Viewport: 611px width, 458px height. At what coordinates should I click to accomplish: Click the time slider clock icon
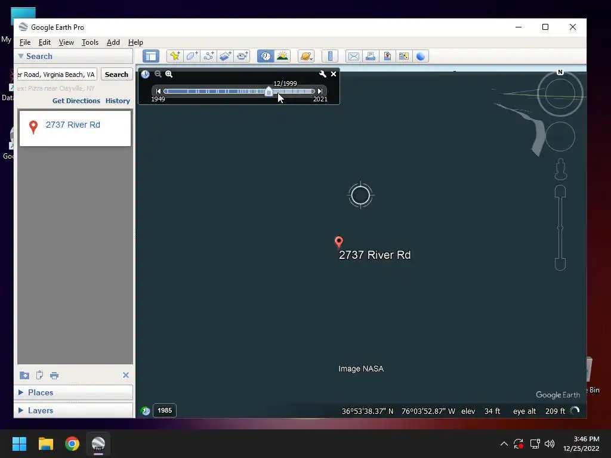click(145, 74)
